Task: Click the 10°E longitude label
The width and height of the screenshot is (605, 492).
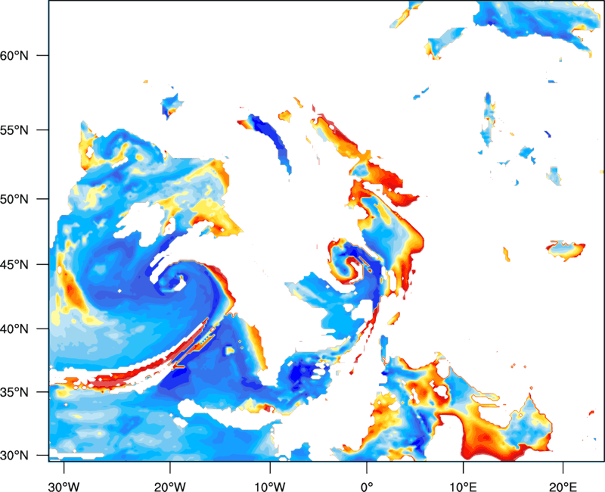Action: pos(463,487)
